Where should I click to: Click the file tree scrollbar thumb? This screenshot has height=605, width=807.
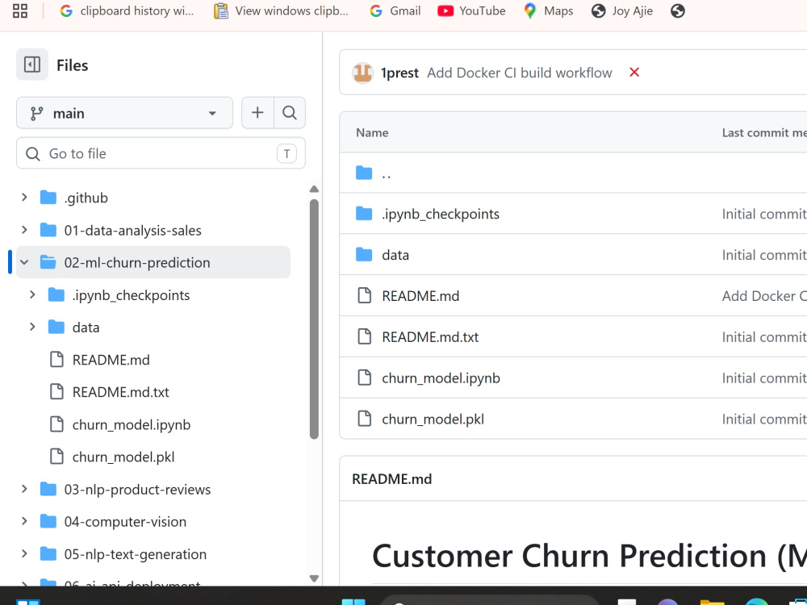pyautogui.click(x=314, y=319)
